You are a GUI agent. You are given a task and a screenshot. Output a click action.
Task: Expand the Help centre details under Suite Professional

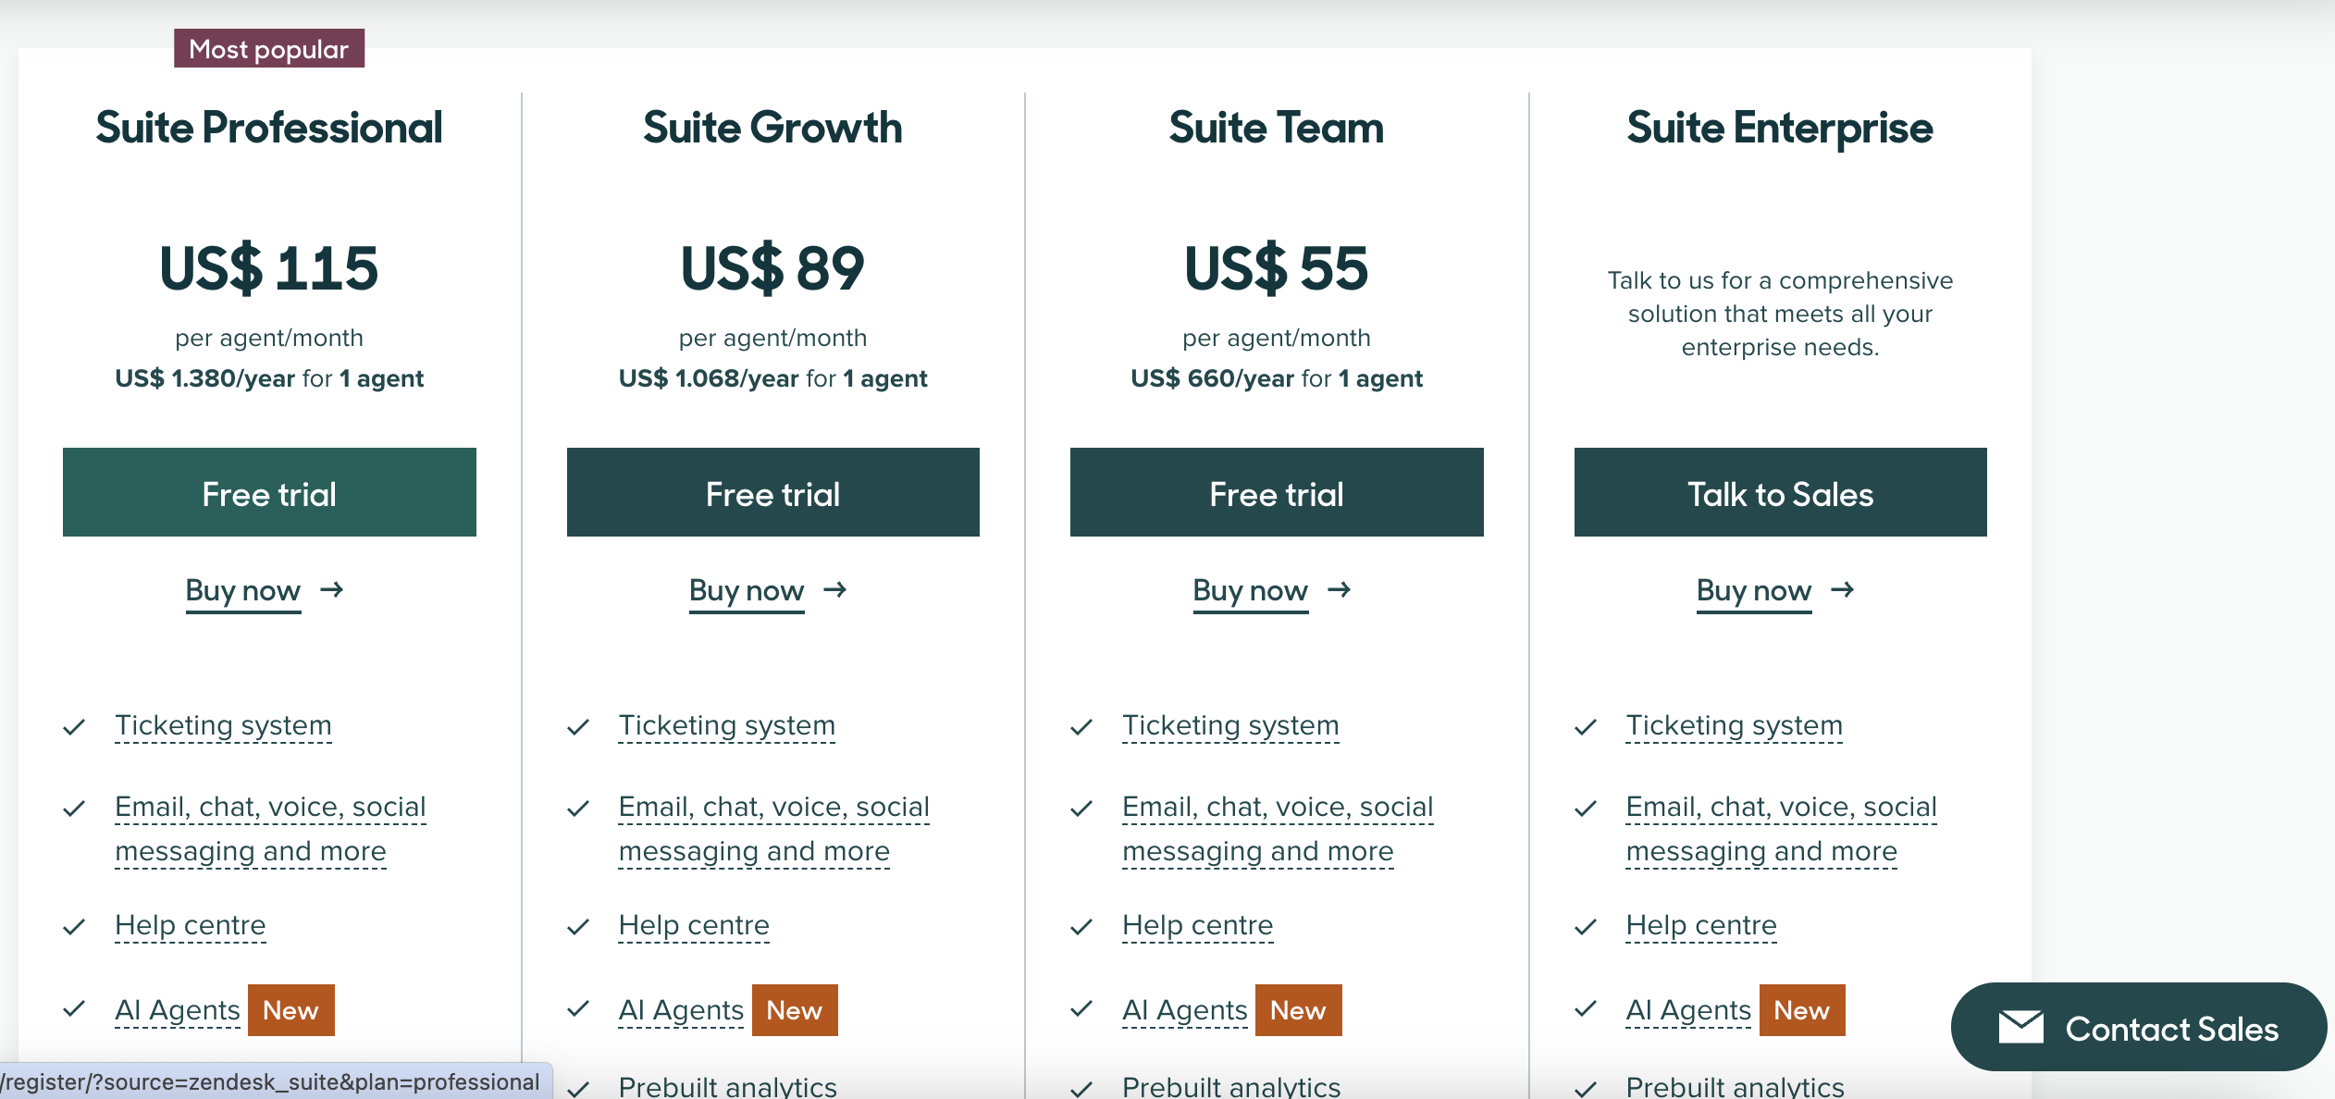190,926
